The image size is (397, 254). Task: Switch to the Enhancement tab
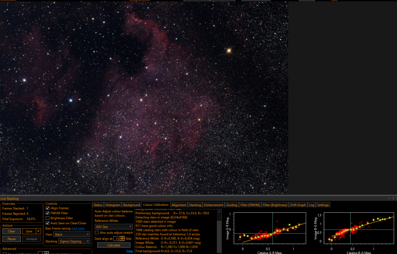[x=214, y=205]
